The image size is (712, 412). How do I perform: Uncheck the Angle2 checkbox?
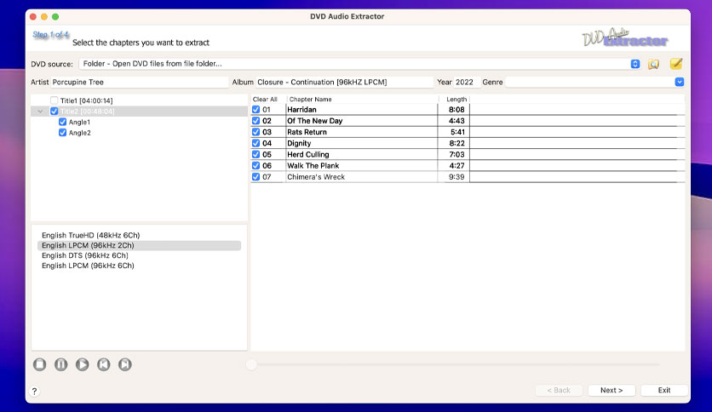(63, 133)
